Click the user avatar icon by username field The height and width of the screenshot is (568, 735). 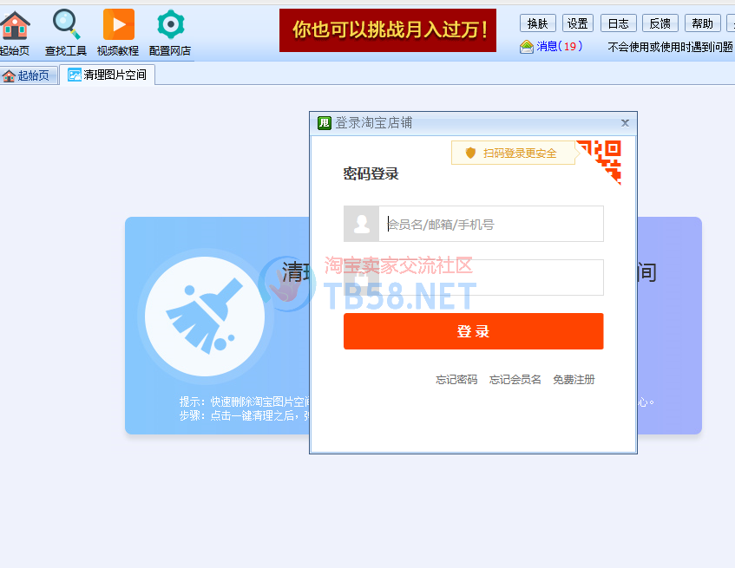[x=361, y=224]
